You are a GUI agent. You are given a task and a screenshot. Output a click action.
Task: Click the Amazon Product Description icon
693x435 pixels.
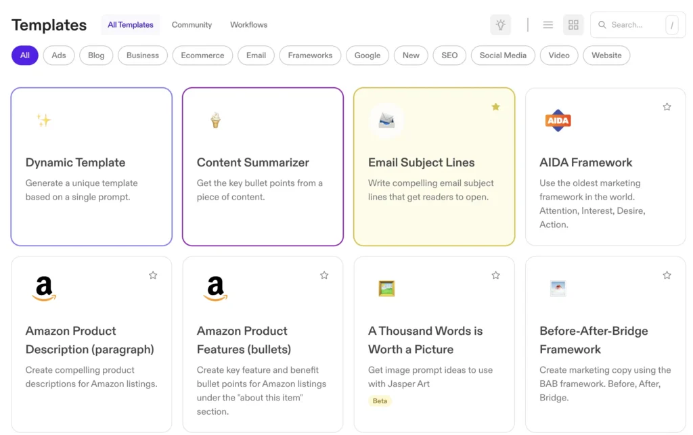43,289
